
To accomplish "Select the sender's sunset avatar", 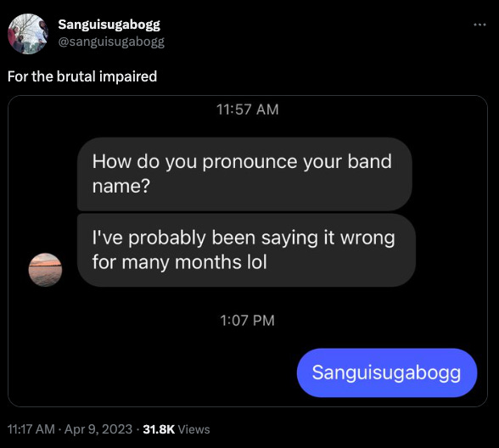I will [45, 270].
